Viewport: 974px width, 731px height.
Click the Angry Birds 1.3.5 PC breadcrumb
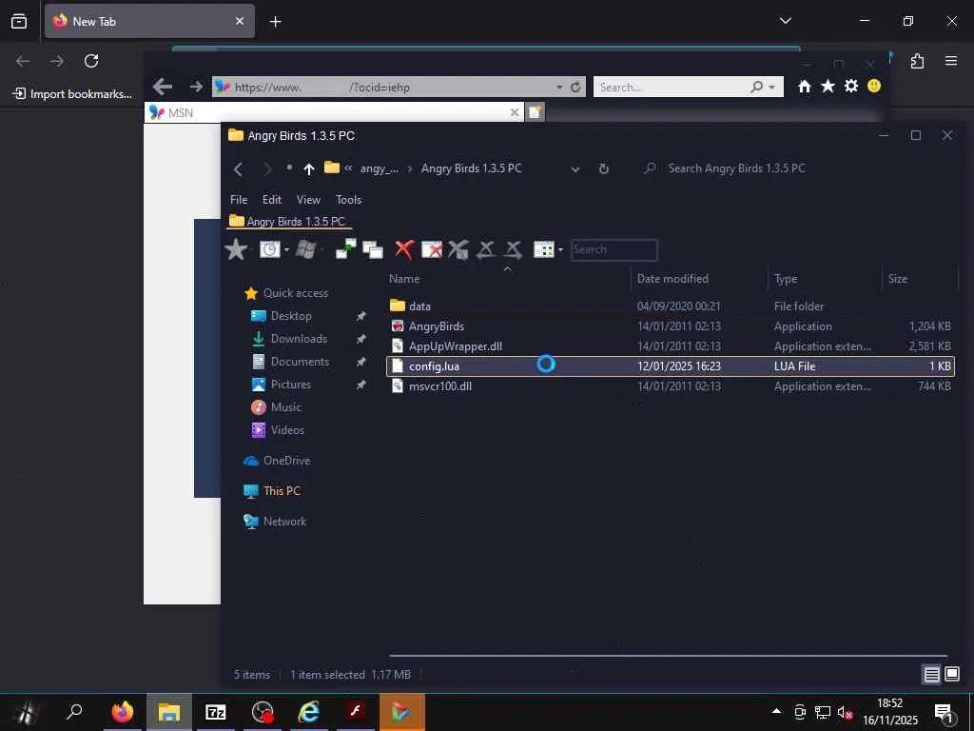pos(471,168)
